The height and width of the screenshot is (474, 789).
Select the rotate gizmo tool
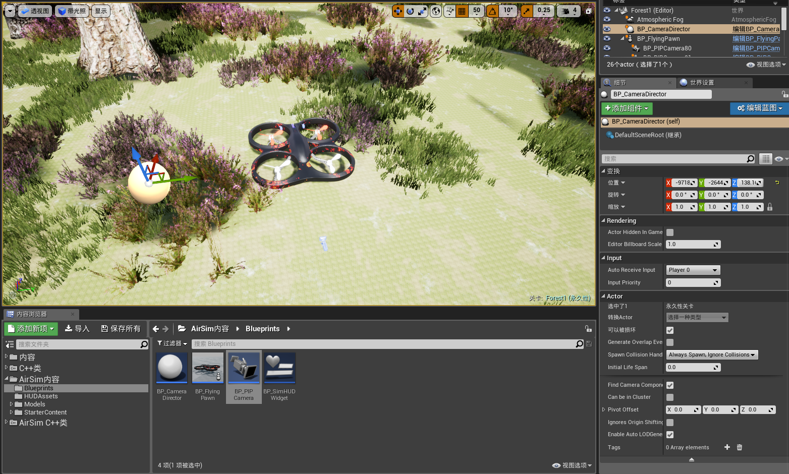(x=410, y=11)
